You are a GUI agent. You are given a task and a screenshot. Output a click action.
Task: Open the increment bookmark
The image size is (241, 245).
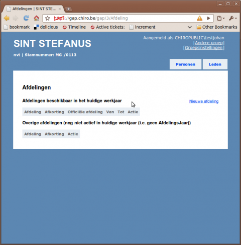(143, 27)
